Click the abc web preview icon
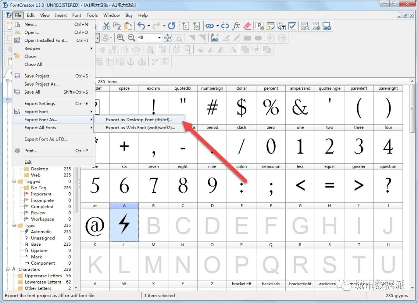Image resolution: width=418 pixels, height=303 pixels. [316, 26]
